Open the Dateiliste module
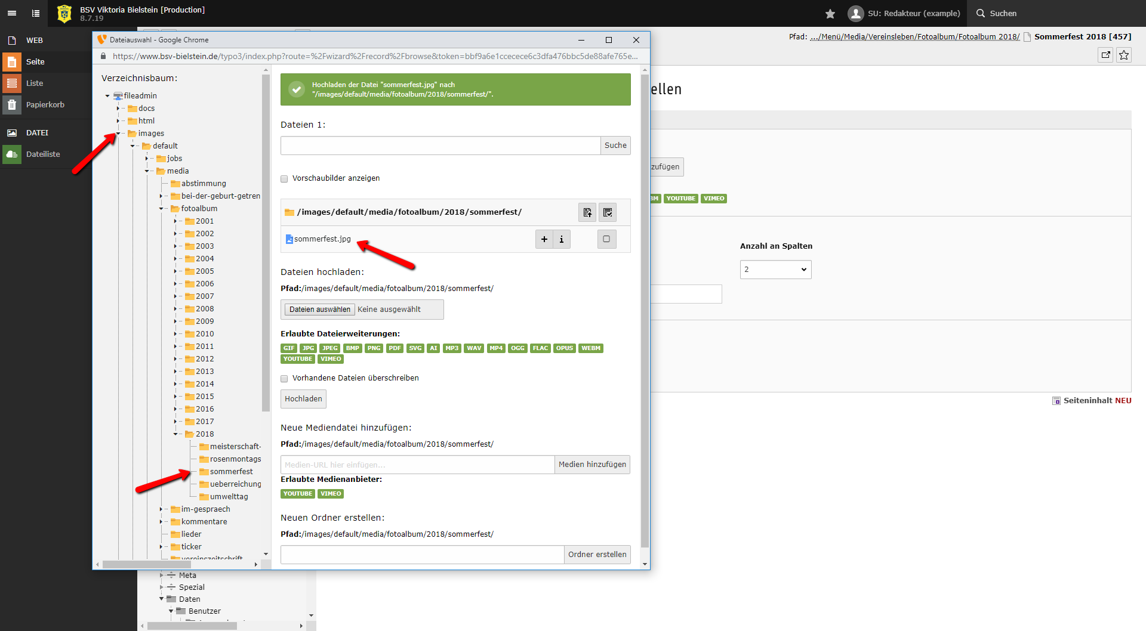 pos(43,154)
